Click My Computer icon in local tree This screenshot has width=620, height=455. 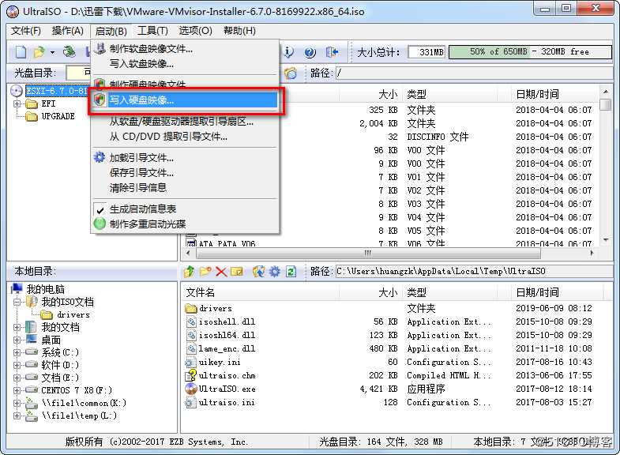pyautogui.click(x=17, y=289)
